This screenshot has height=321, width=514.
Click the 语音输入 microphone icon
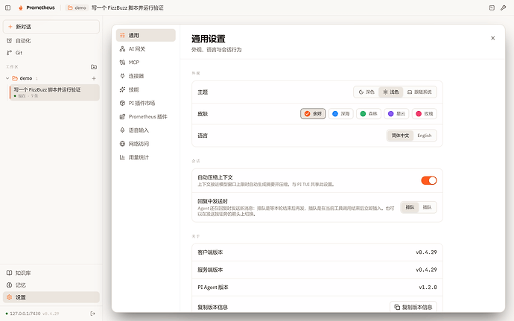(122, 130)
